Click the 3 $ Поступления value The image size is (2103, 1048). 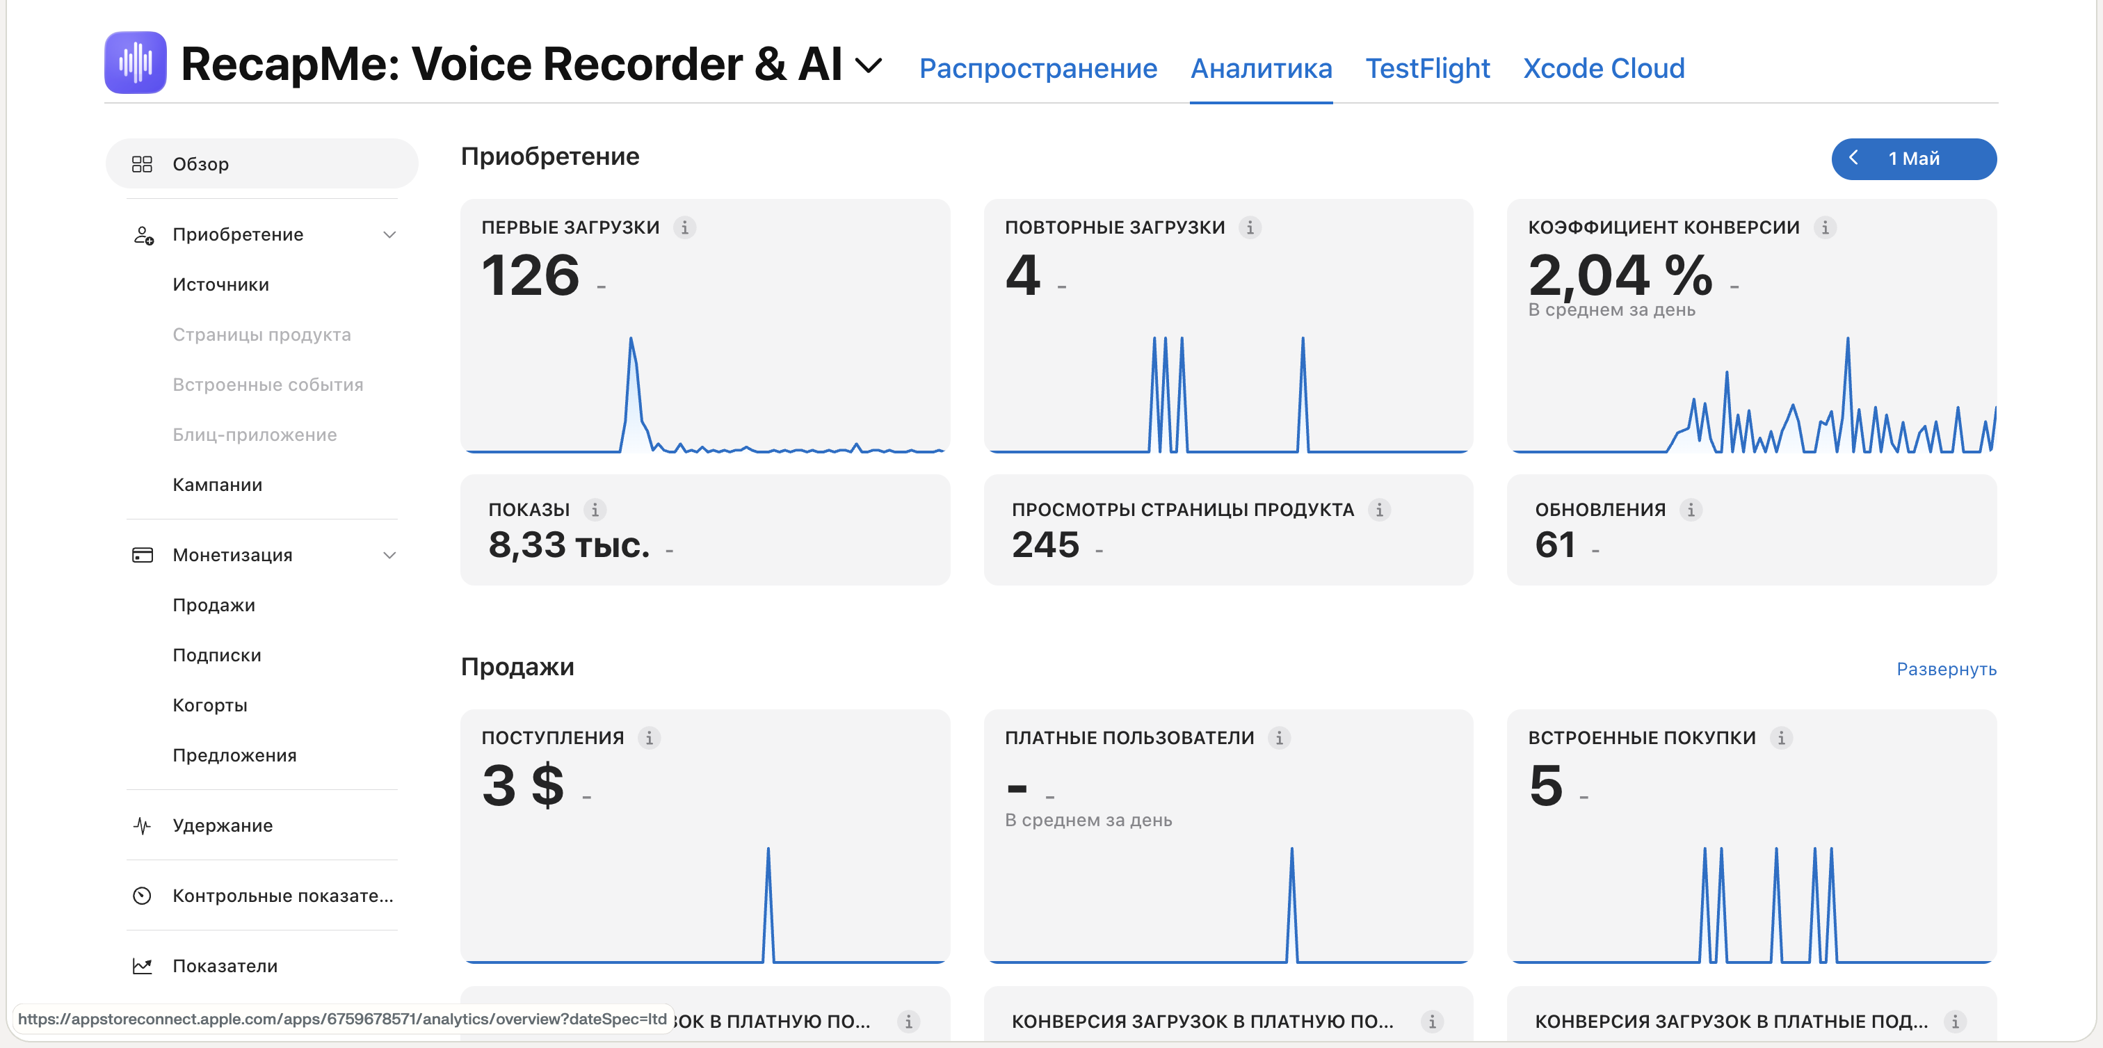(522, 785)
